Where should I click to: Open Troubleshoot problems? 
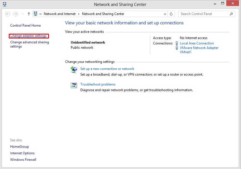coord(98,84)
